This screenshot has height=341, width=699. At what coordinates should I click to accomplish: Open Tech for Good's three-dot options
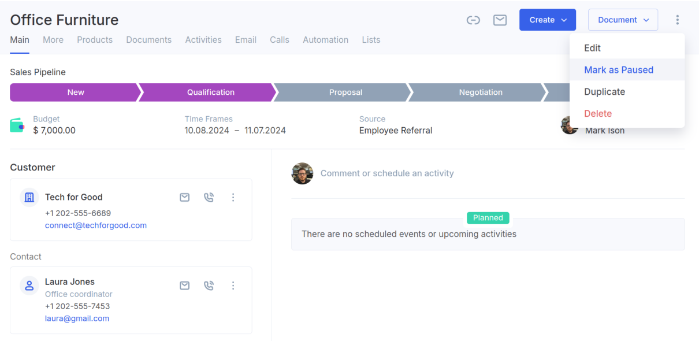click(x=233, y=198)
